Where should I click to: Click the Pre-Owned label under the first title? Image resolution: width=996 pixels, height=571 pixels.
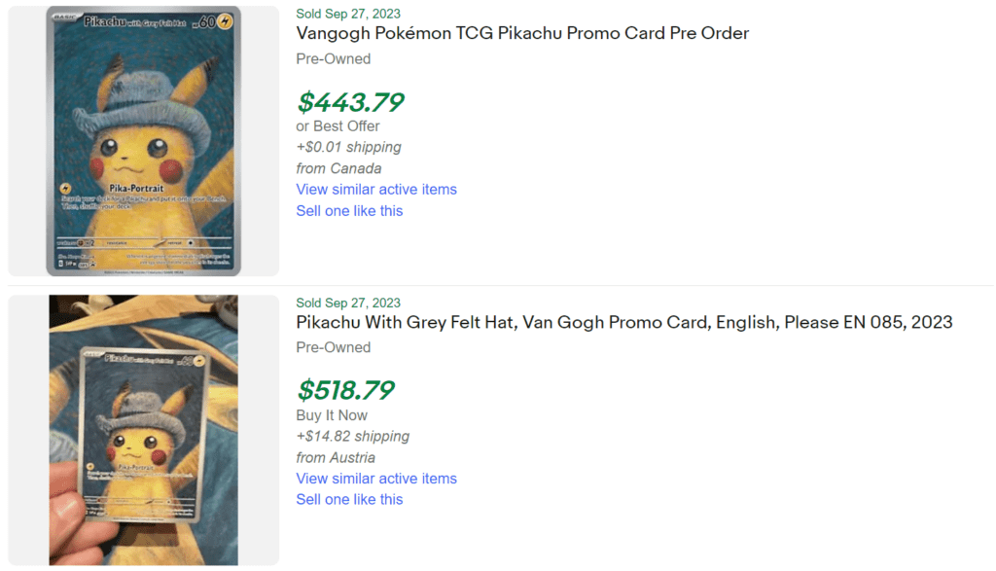point(333,58)
